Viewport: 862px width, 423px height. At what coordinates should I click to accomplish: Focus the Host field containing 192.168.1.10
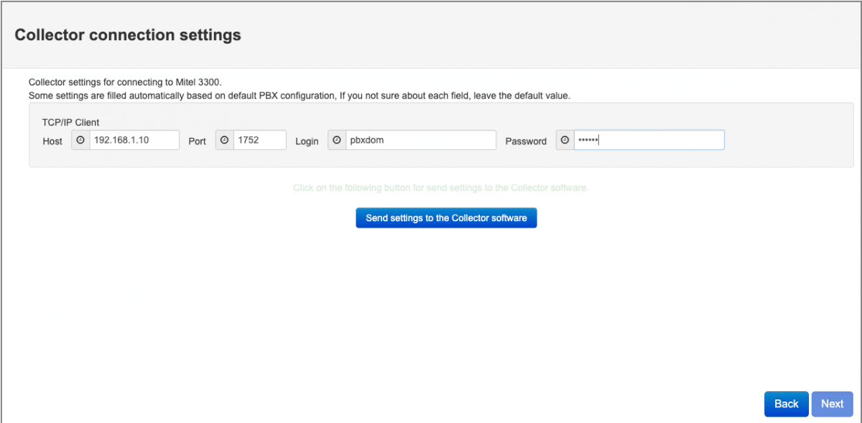[134, 140]
